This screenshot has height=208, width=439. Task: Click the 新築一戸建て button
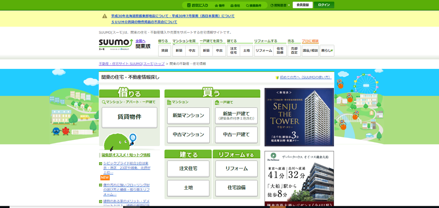(x=236, y=116)
